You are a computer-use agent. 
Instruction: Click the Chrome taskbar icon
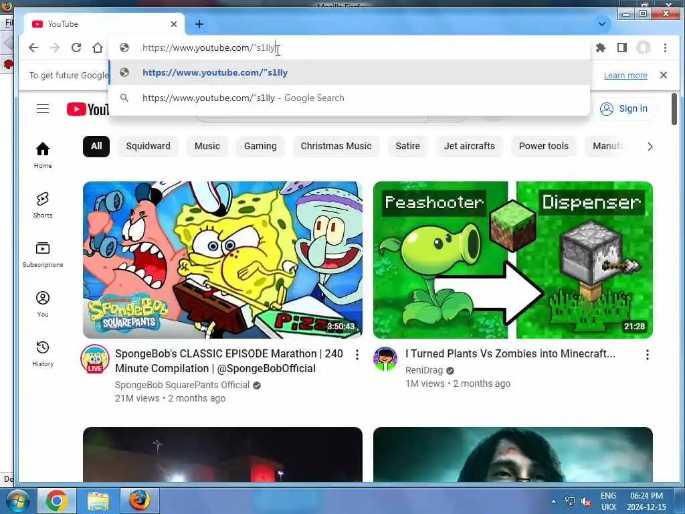click(x=57, y=501)
